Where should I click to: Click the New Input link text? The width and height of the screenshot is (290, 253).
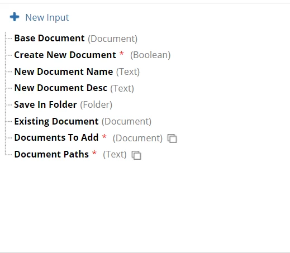(47, 18)
